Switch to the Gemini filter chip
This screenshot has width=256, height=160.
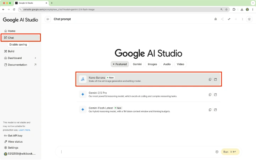(x=137, y=64)
